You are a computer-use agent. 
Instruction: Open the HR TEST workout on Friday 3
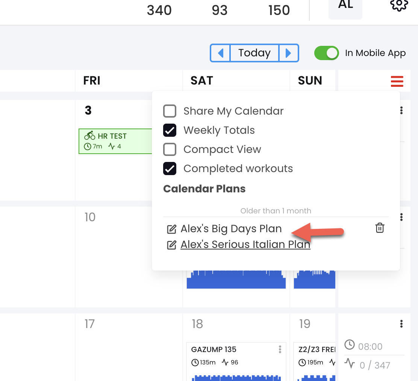tap(115, 141)
